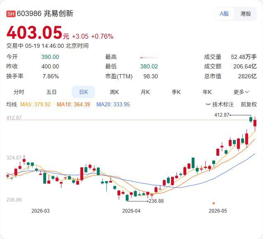Click the 成交量 value 52.48万手

[x=244, y=57]
